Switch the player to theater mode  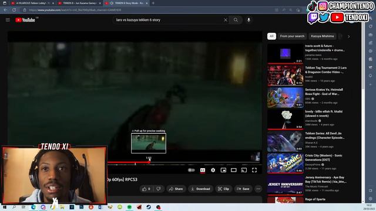234,170
